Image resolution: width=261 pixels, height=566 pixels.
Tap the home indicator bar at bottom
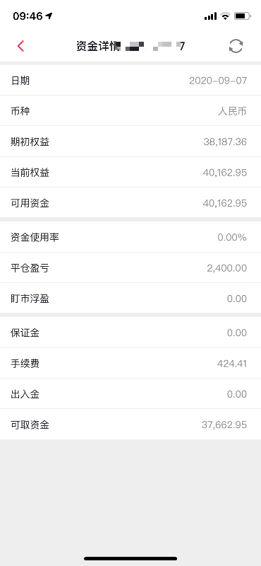point(130,558)
